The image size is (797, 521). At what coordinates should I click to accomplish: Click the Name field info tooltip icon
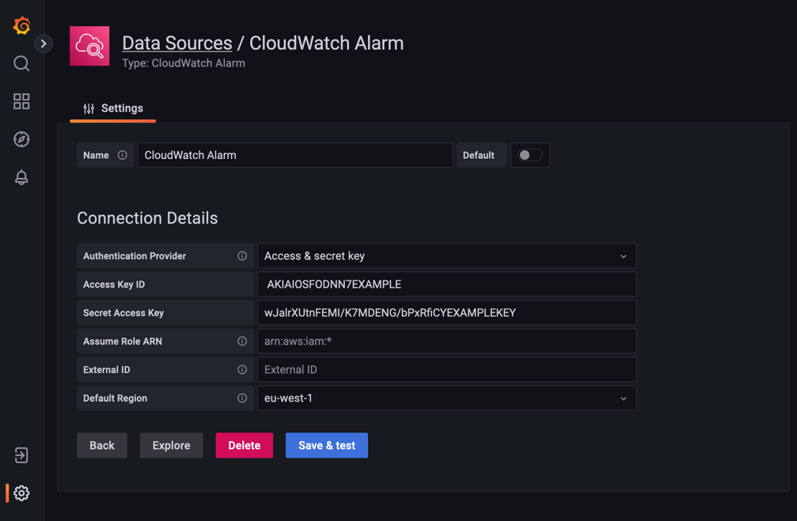[x=123, y=155]
